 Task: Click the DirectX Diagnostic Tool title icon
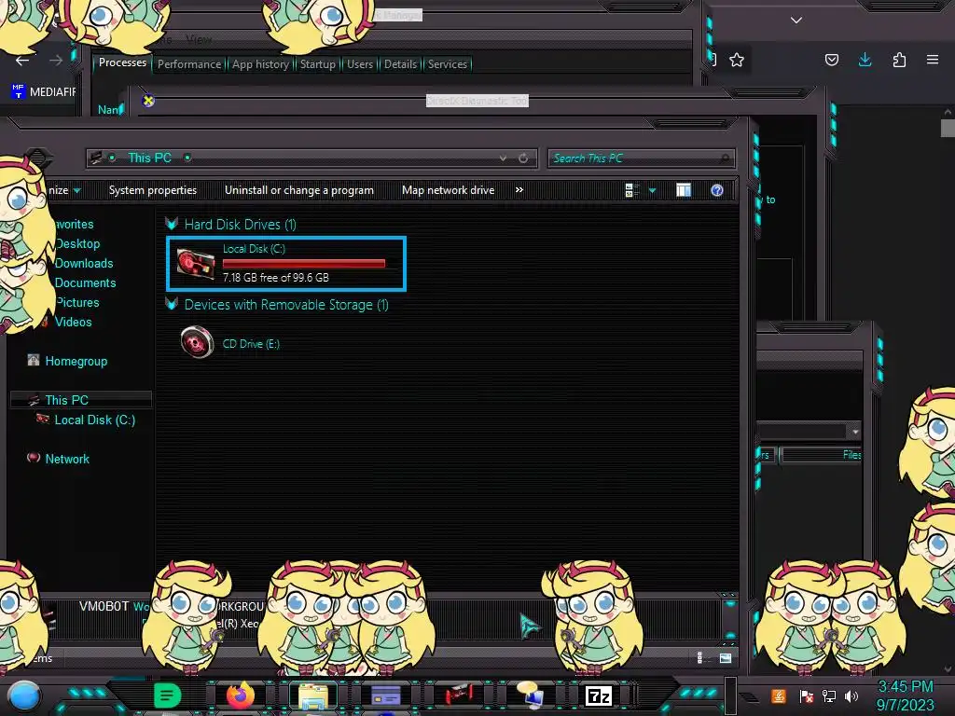tap(148, 101)
